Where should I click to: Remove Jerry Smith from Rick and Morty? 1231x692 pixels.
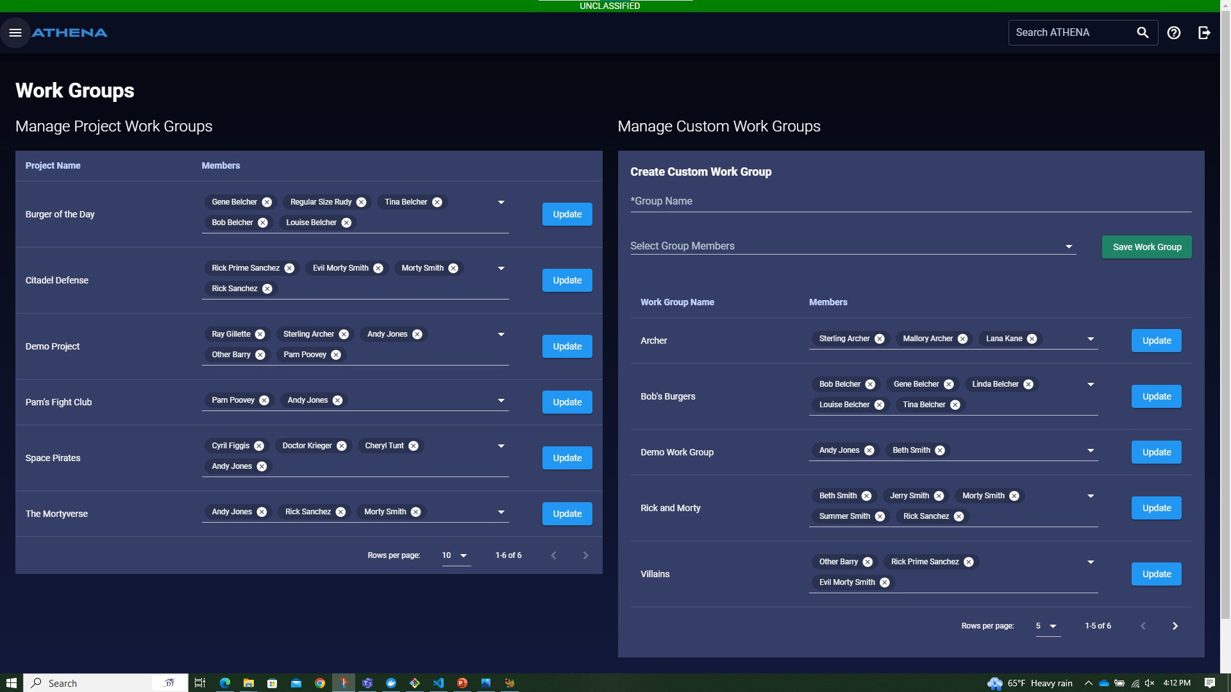[x=939, y=496]
